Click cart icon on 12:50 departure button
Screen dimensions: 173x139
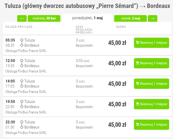click(138, 63)
